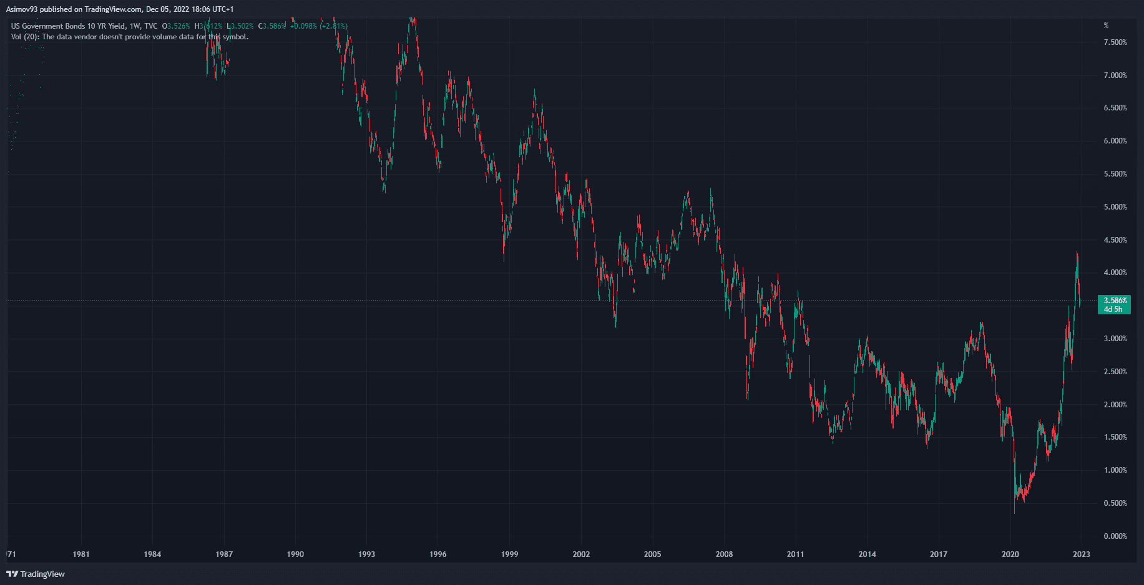Click the 1987 label on the time axis
This screenshot has height=585, width=1144.
click(224, 554)
